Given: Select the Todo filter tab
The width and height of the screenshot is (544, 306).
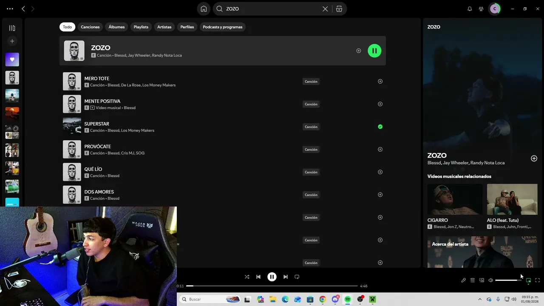Looking at the screenshot, I should (68, 27).
